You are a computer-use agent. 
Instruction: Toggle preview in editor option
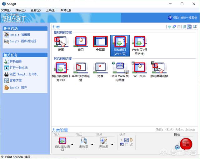(126, 140)
